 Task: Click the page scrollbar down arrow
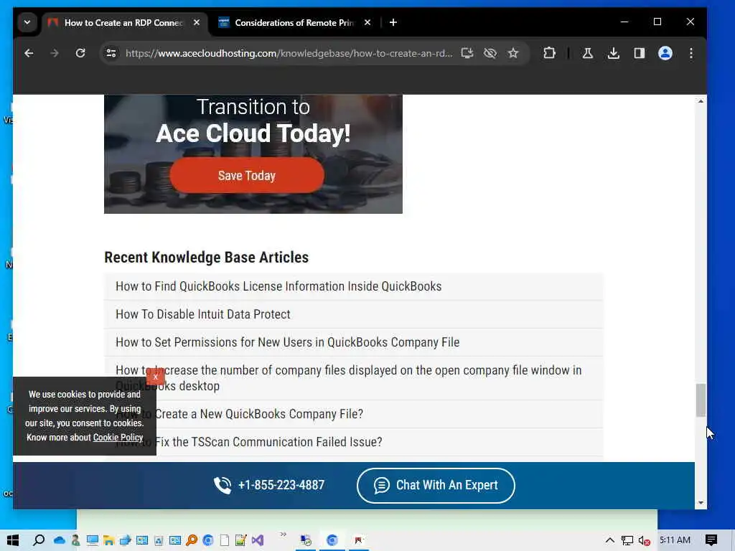click(701, 503)
